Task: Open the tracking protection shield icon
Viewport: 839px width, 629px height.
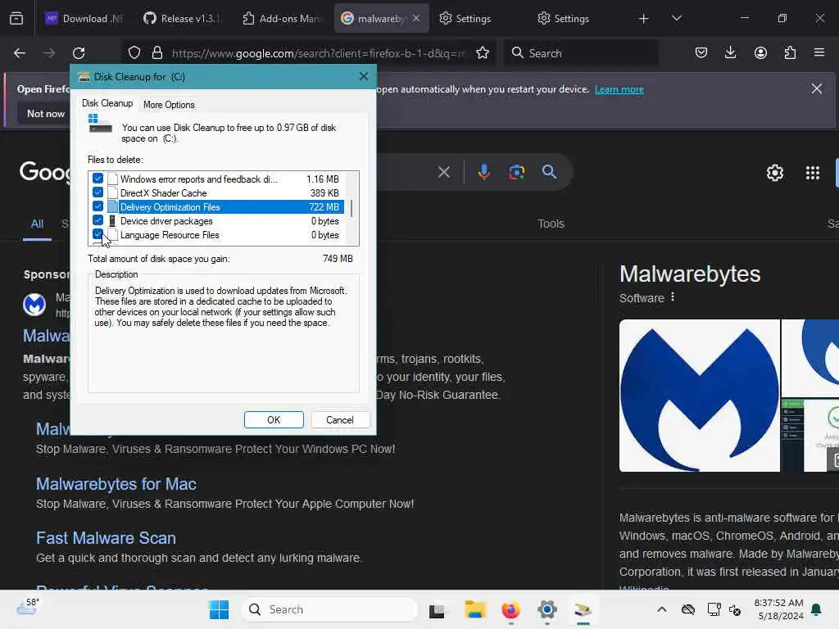Action: pyautogui.click(x=134, y=52)
